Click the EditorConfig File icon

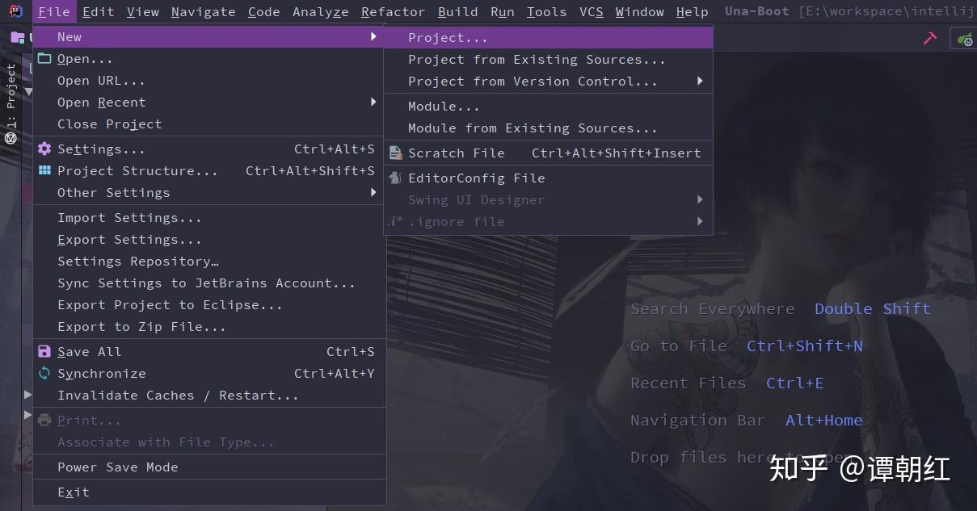coord(395,178)
